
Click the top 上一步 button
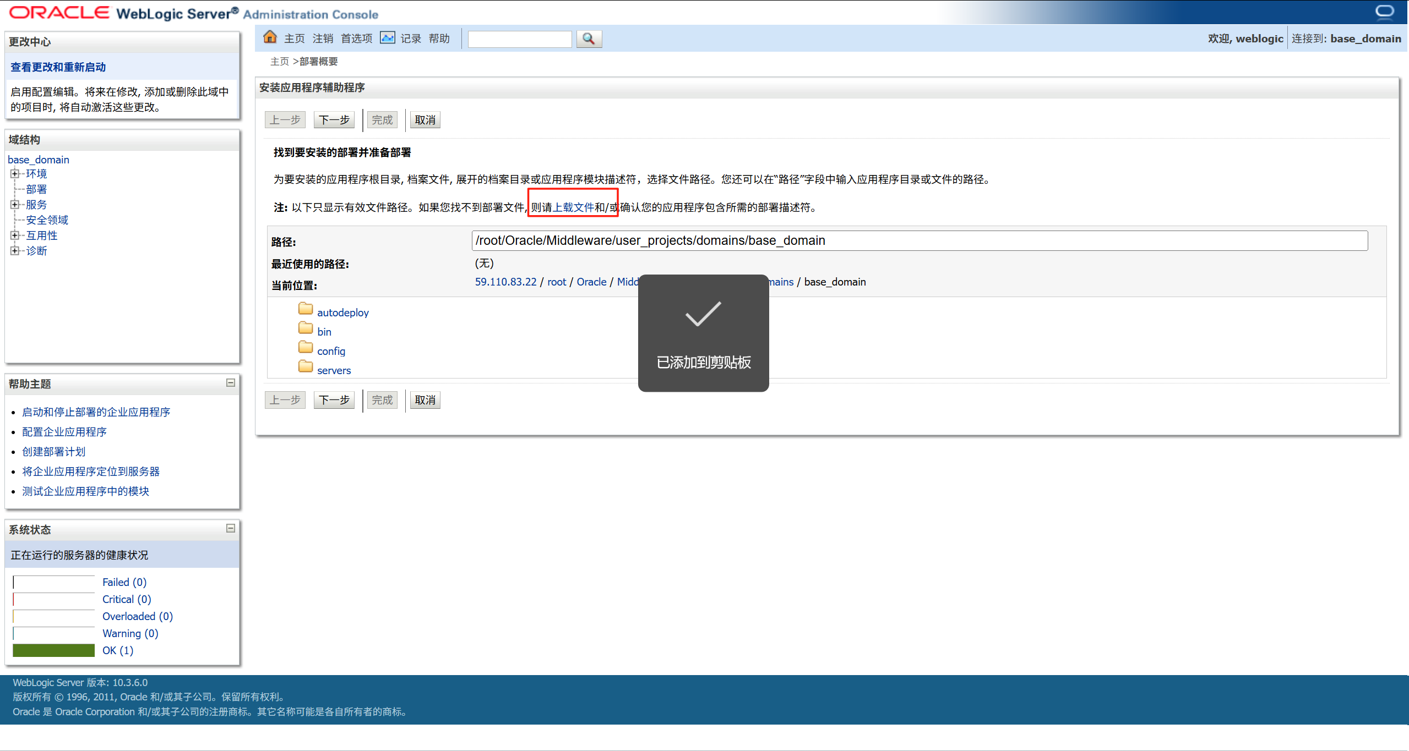pos(285,120)
